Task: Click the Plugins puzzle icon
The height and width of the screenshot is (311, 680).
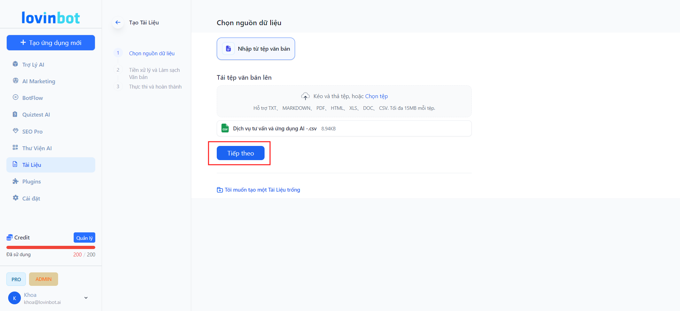Action: tap(15, 181)
